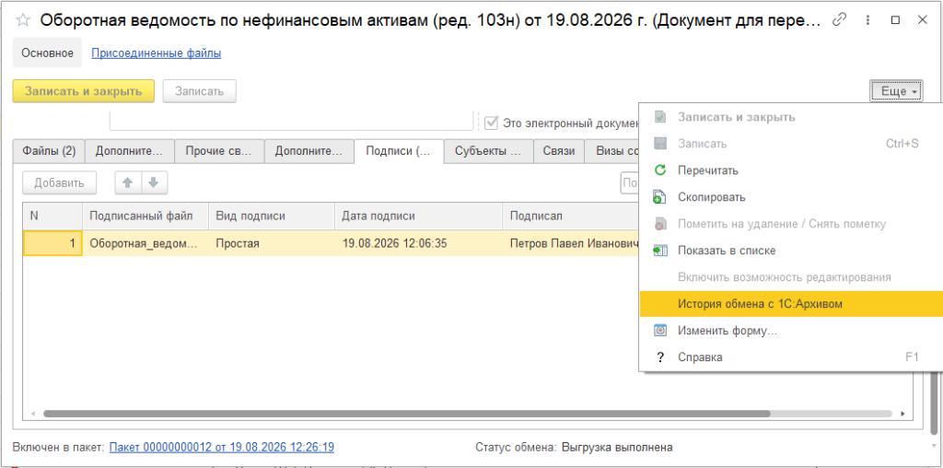Switch to the Подписи tab
The width and height of the screenshot is (943, 468).
point(399,151)
